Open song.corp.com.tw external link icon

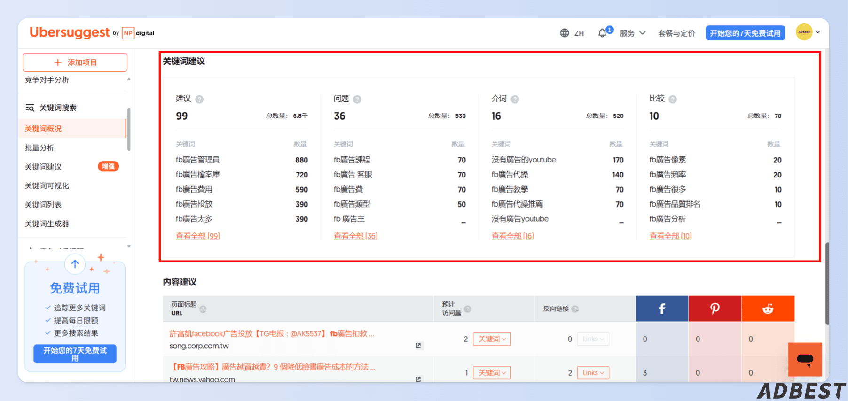(x=418, y=346)
